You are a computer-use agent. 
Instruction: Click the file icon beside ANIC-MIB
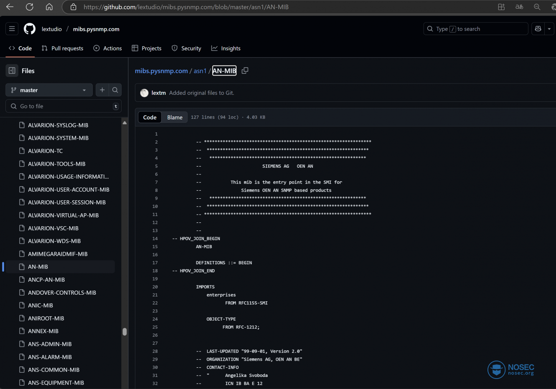[x=22, y=305]
